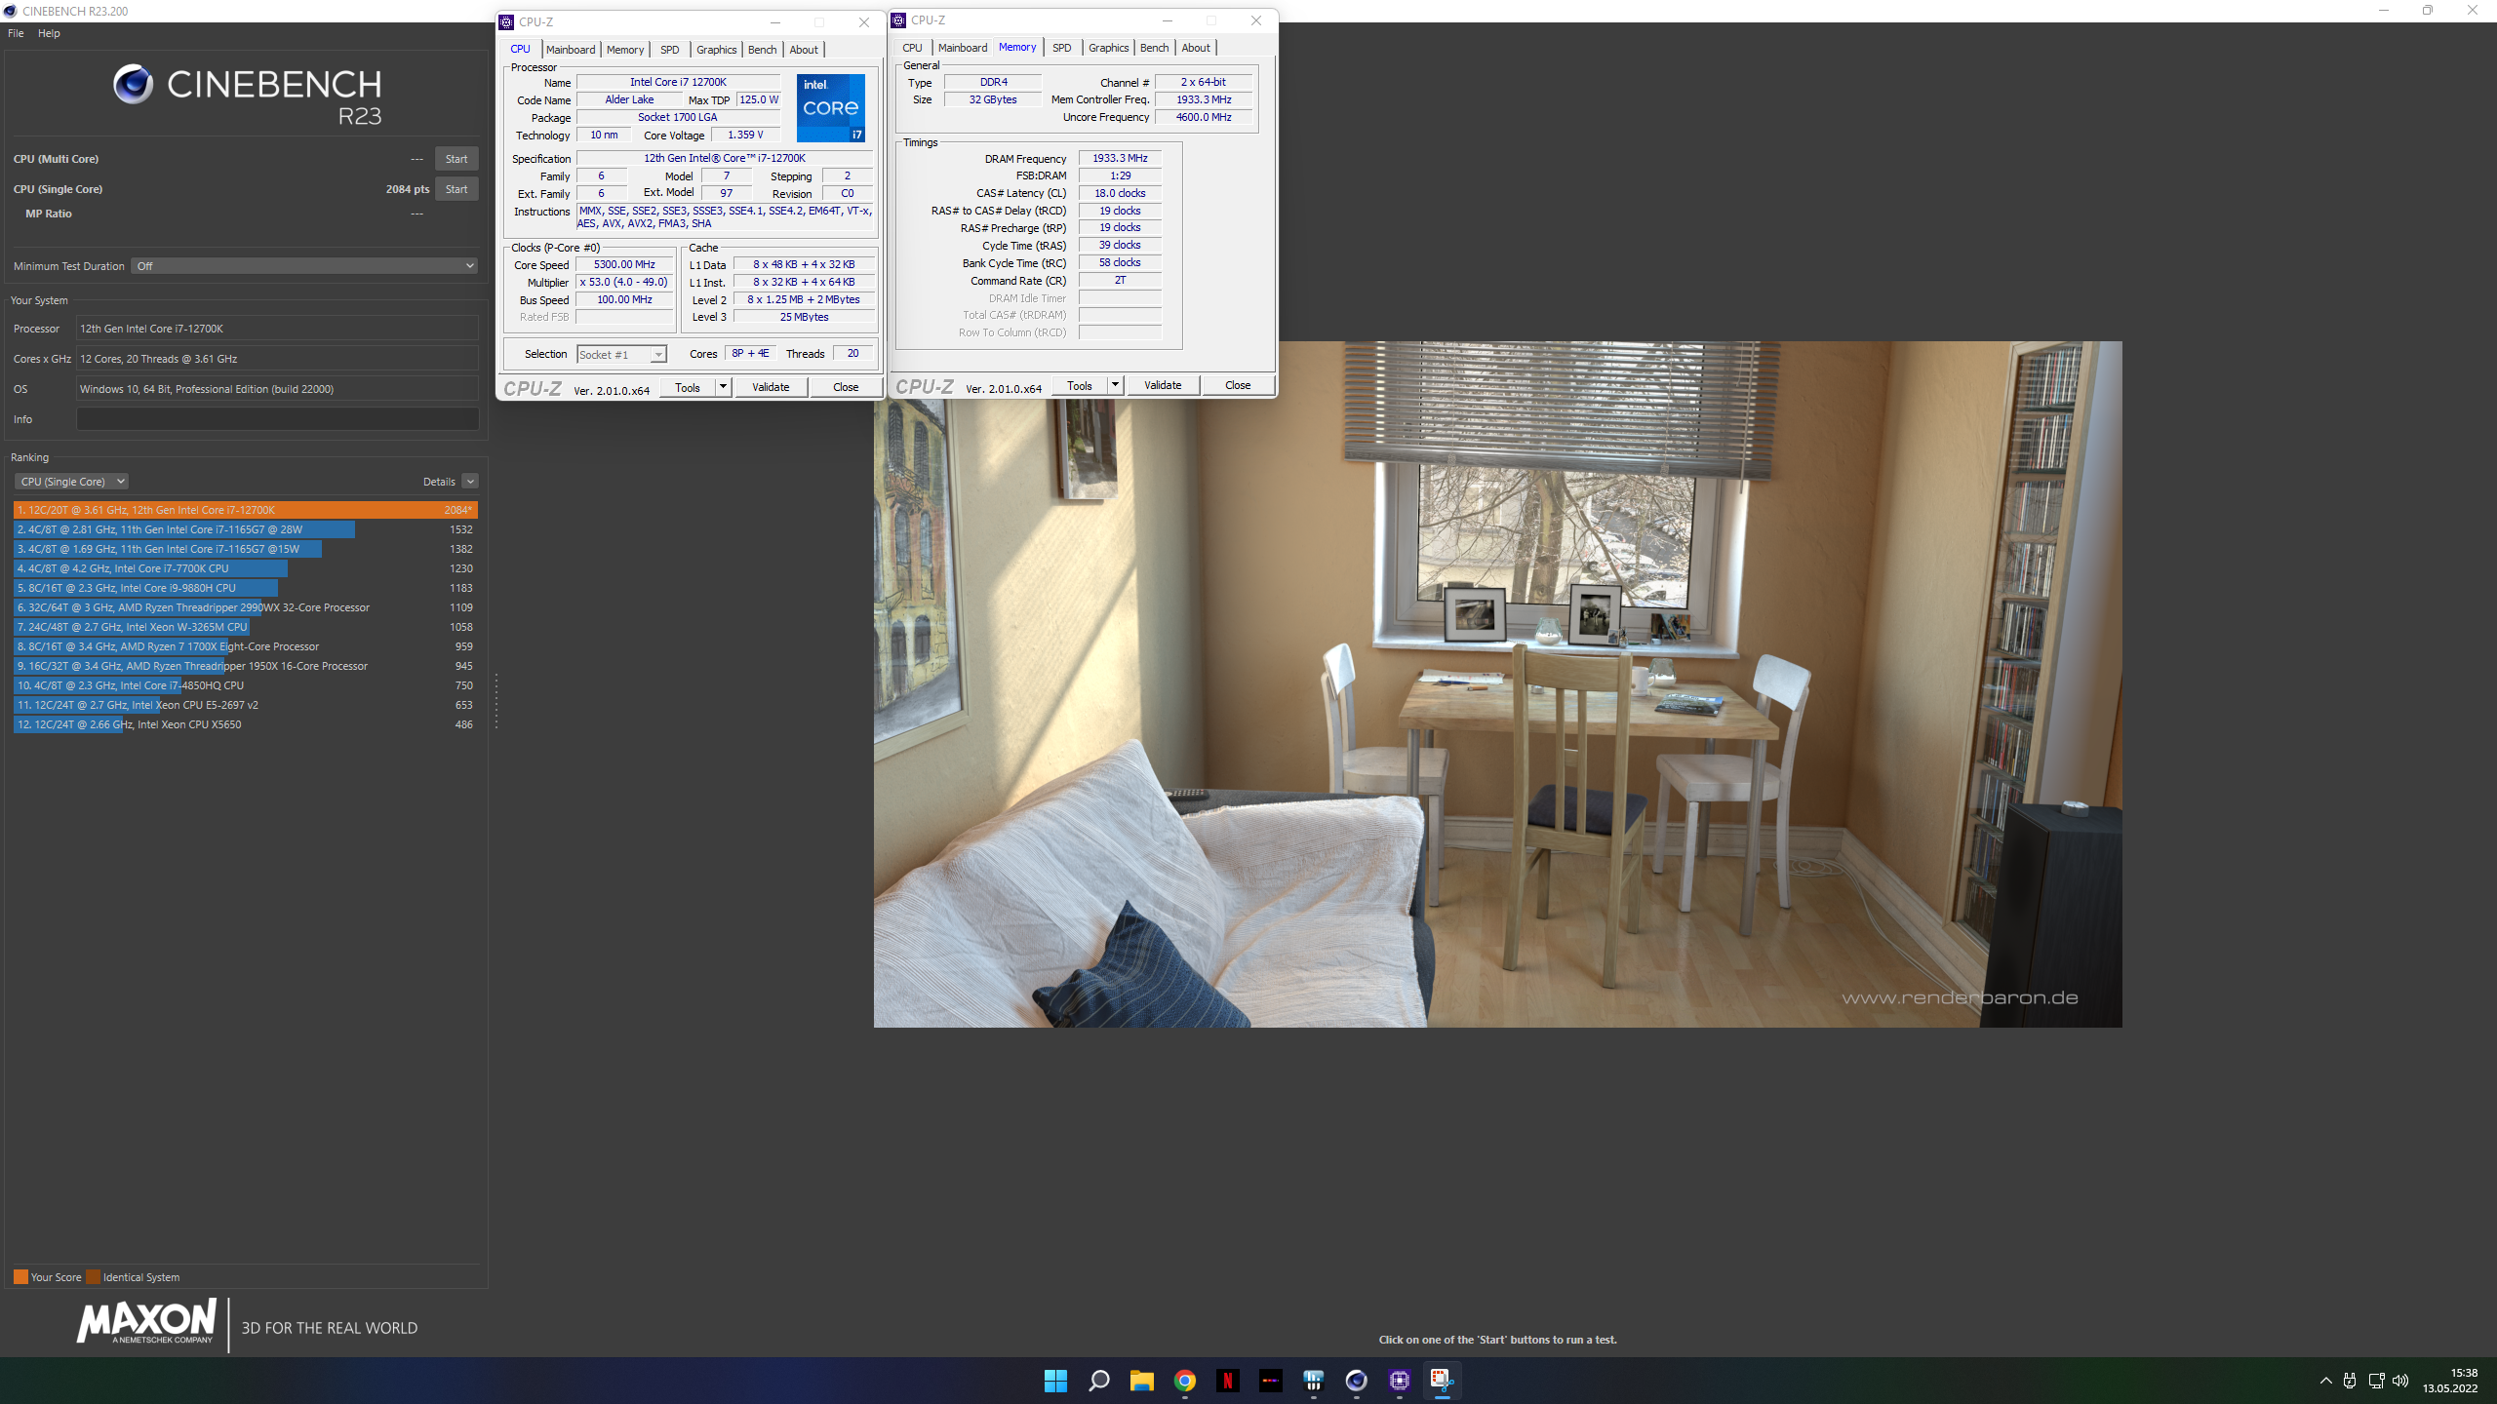Click the Info input field

click(x=277, y=419)
